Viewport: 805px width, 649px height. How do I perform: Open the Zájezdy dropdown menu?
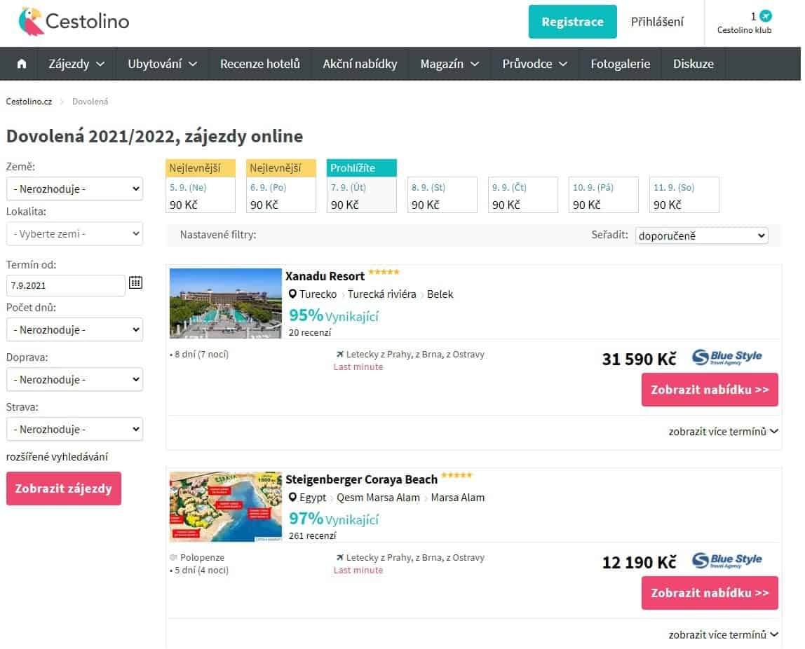(76, 64)
